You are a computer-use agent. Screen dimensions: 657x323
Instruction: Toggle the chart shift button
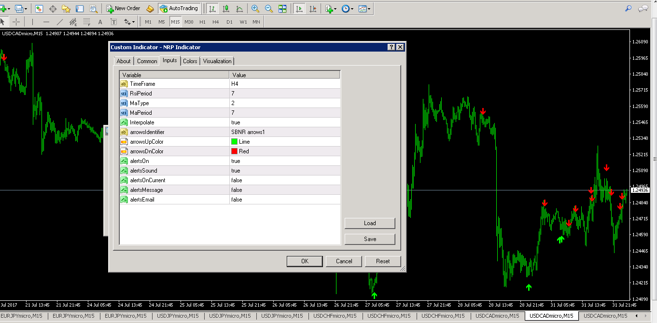(x=313, y=8)
